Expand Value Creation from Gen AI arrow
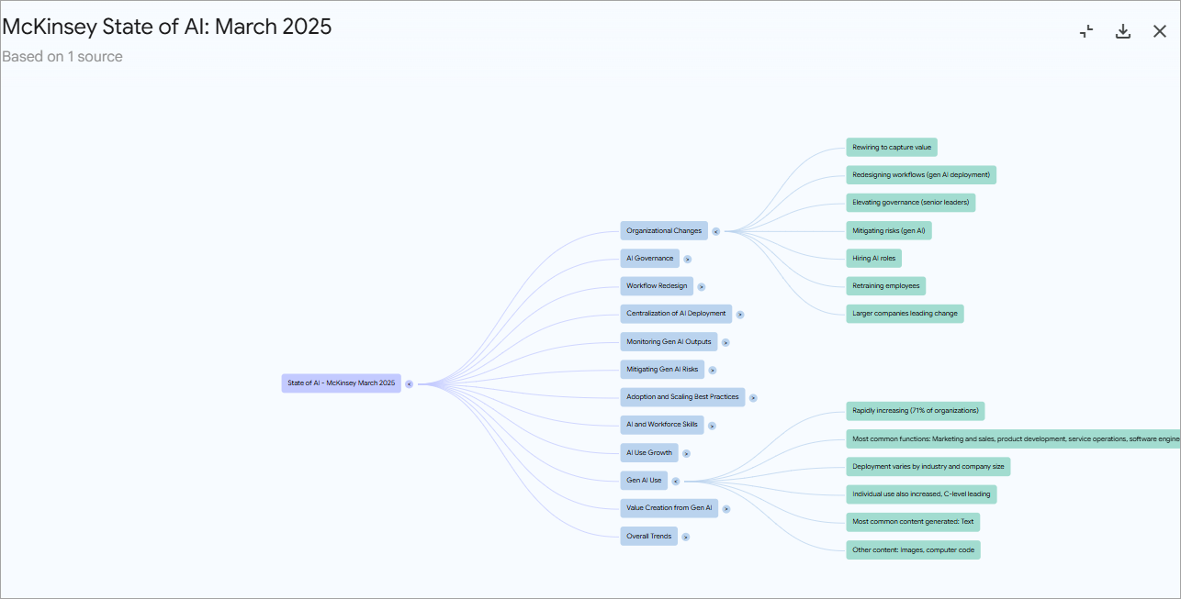 click(x=725, y=508)
